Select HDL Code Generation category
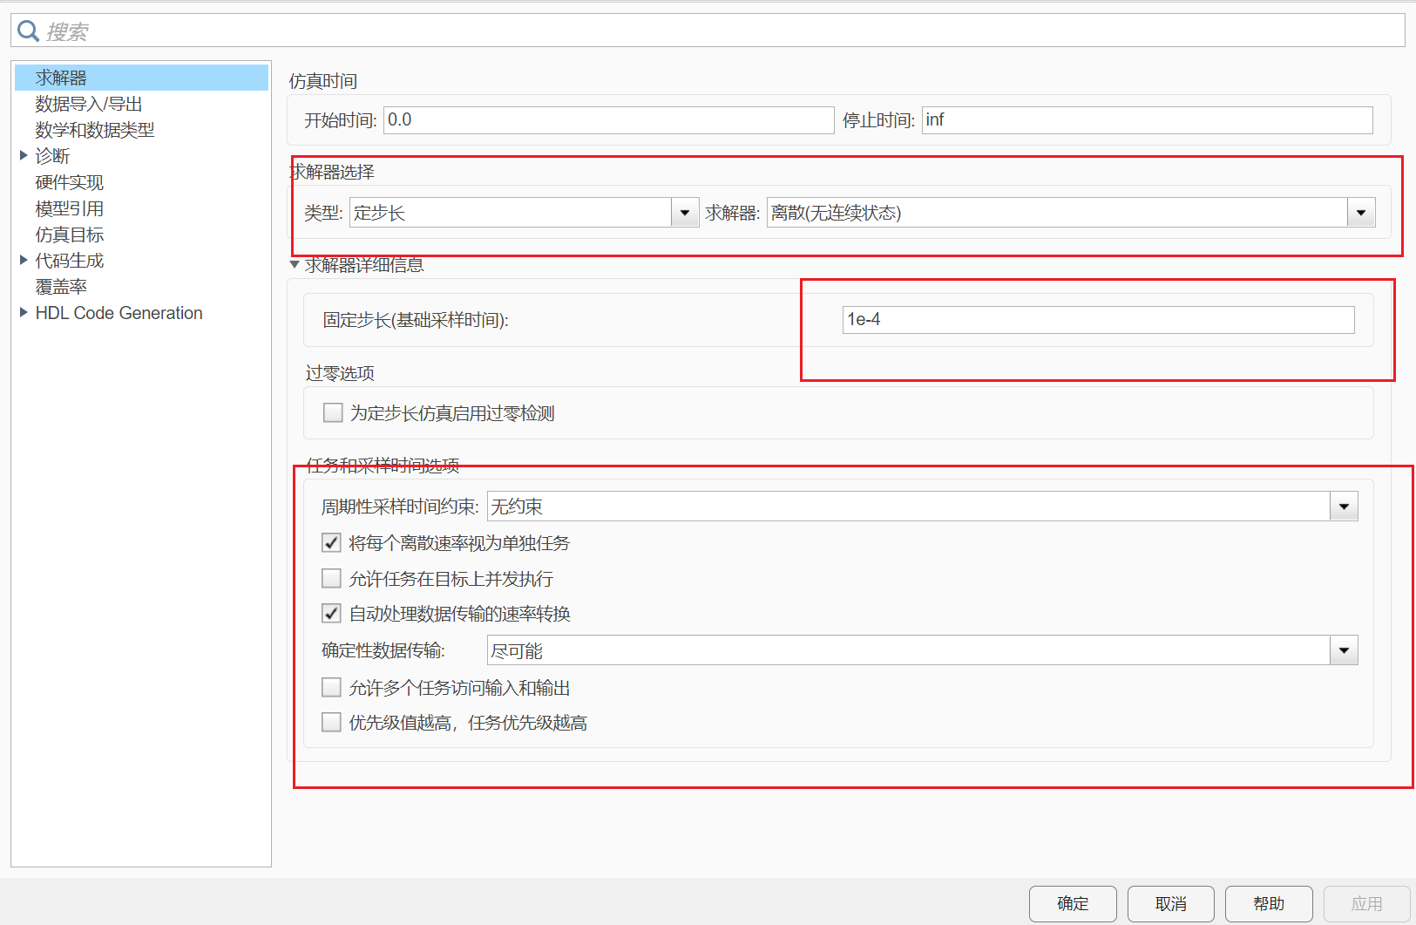Image resolution: width=1416 pixels, height=925 pixels. pyautogui.click(x=119, y=313)
